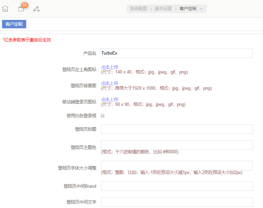The width and height of the screenshot is (263, 208).
Task: Go to the home page icon
Action: pos(5,9)
